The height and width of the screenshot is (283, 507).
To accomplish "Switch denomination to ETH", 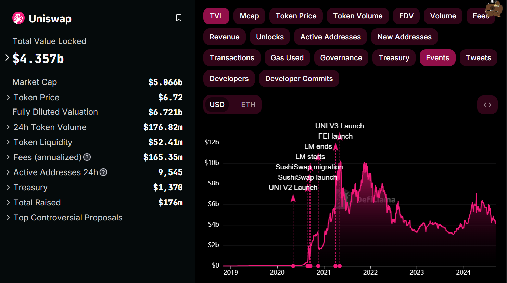I will tap(248, 105).
